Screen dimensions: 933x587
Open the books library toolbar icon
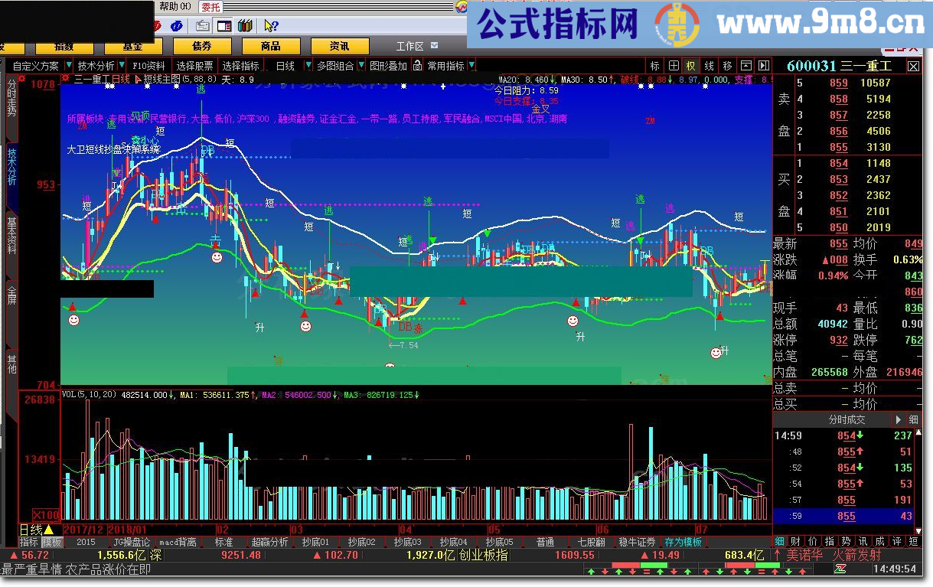[245, 26]
